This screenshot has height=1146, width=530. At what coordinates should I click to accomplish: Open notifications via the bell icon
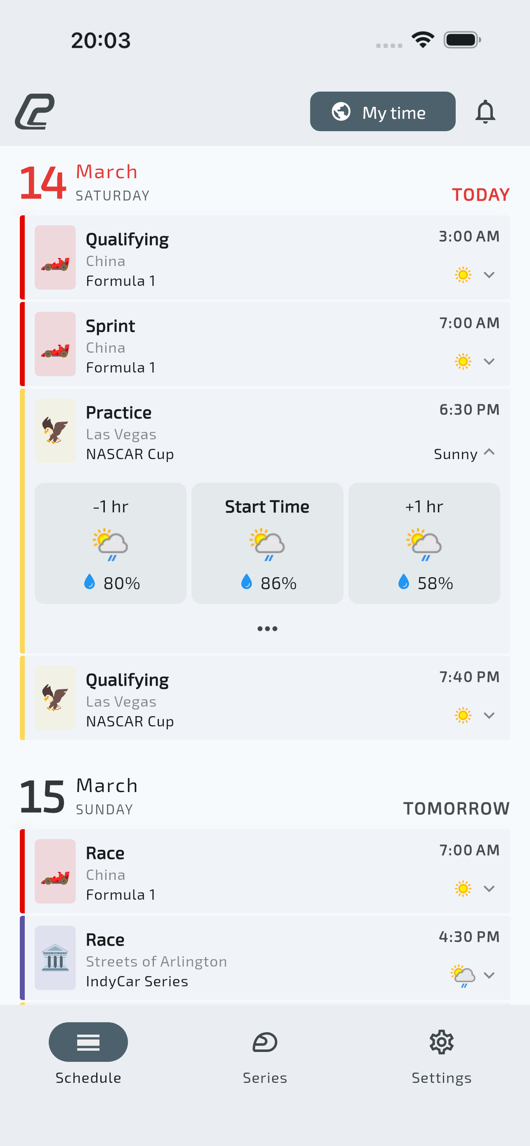pyautogui.click(x=485, y=112)
